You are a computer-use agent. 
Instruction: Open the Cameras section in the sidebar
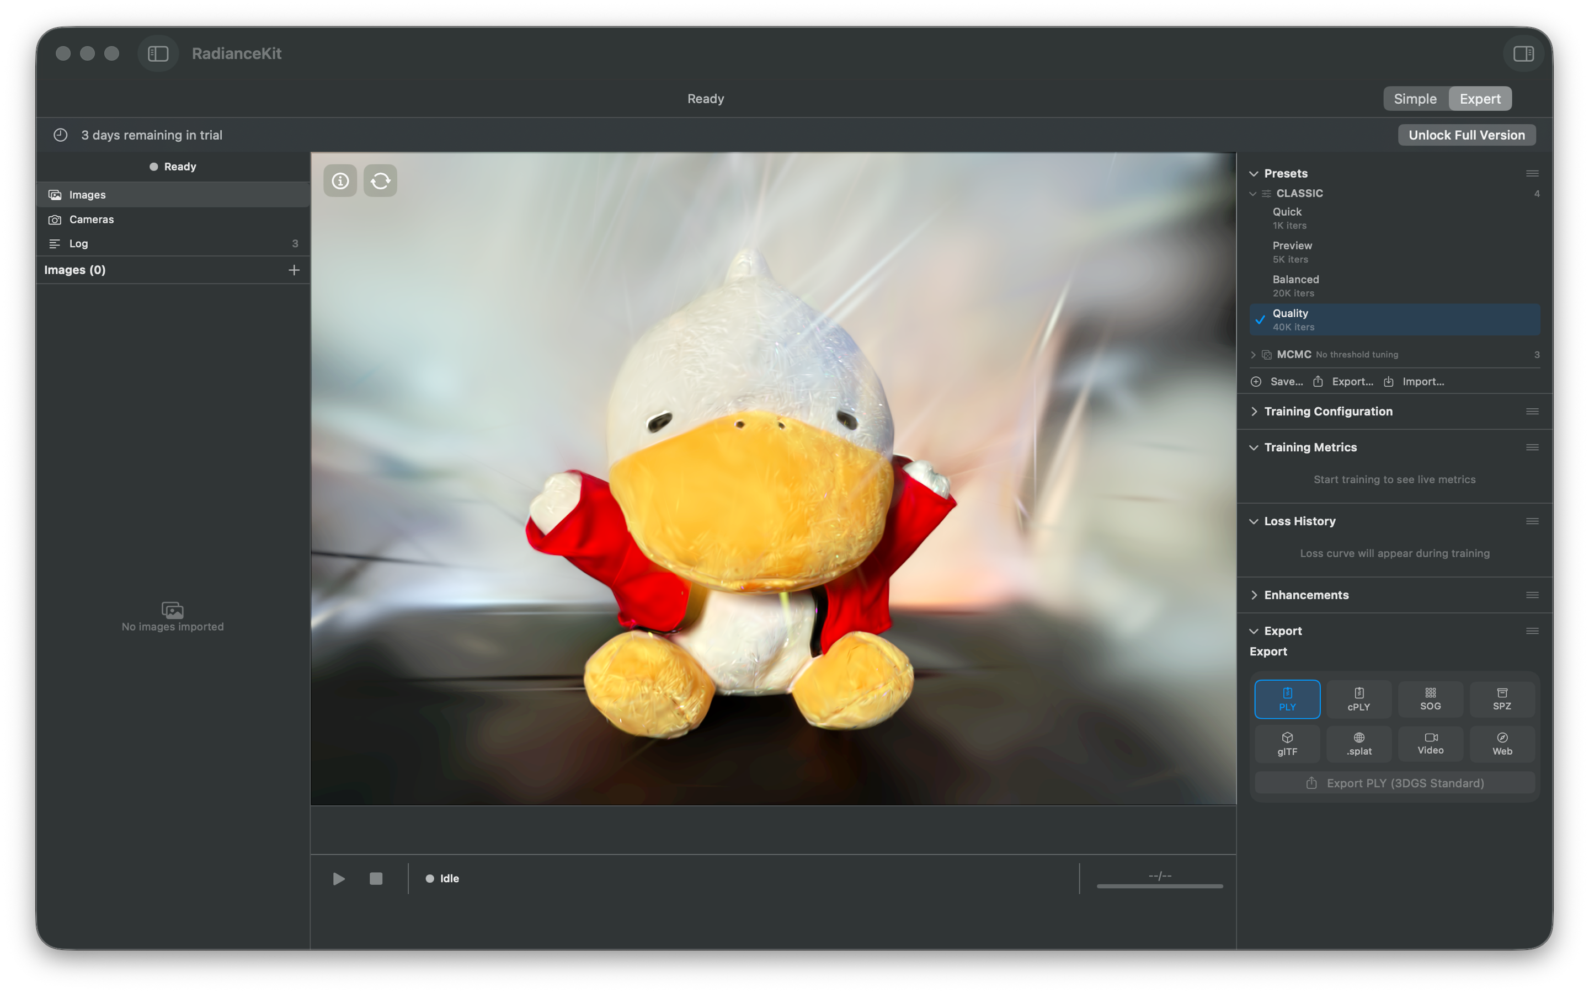coord(90,220)
